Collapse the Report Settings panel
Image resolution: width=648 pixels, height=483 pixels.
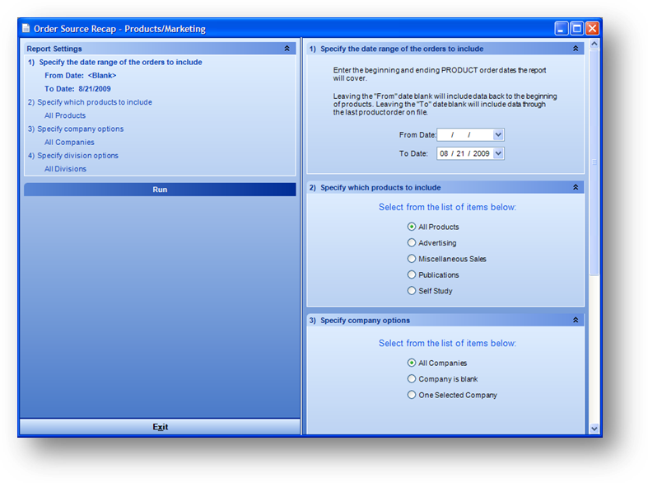[x=287, y=49]
